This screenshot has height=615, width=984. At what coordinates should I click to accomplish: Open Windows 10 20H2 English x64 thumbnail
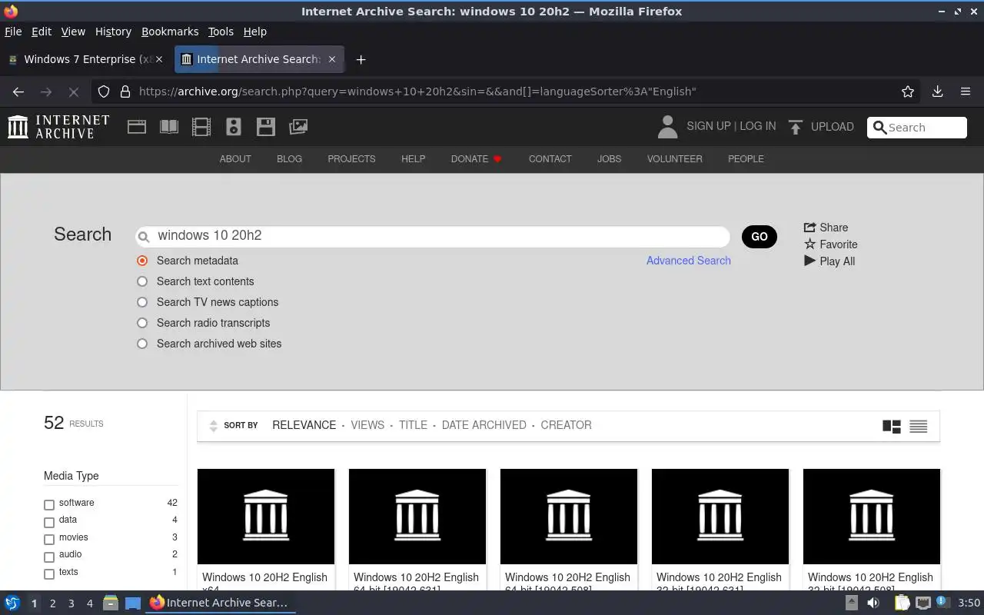pos(266,517)
